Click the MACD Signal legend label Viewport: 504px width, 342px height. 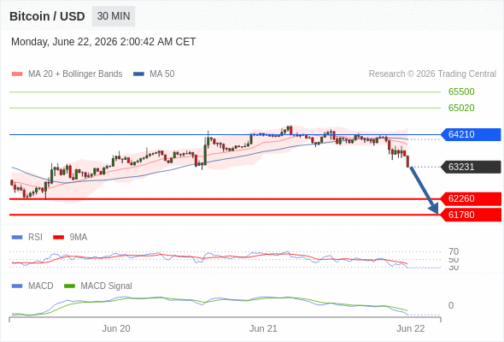pyautogui.click(x=107, y=286)
